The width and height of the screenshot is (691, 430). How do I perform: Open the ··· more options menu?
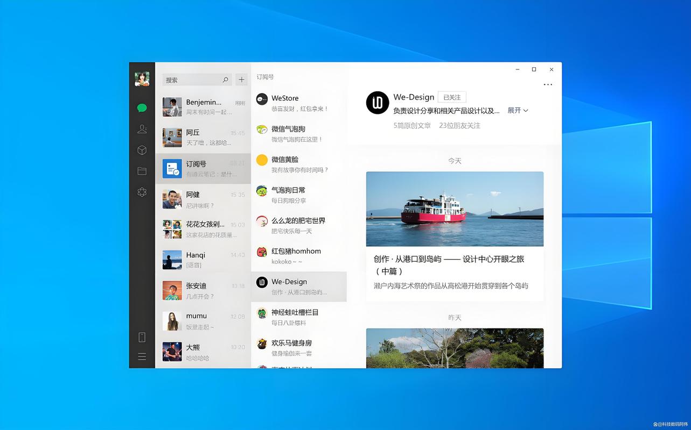point(548,84)
